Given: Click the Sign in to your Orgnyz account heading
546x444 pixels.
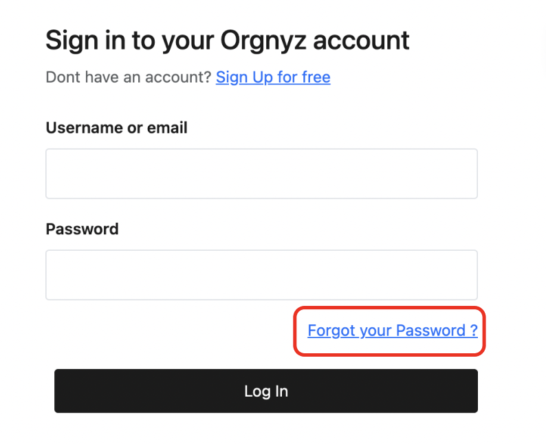Looking at the screenshot, I should coord(227,41).
